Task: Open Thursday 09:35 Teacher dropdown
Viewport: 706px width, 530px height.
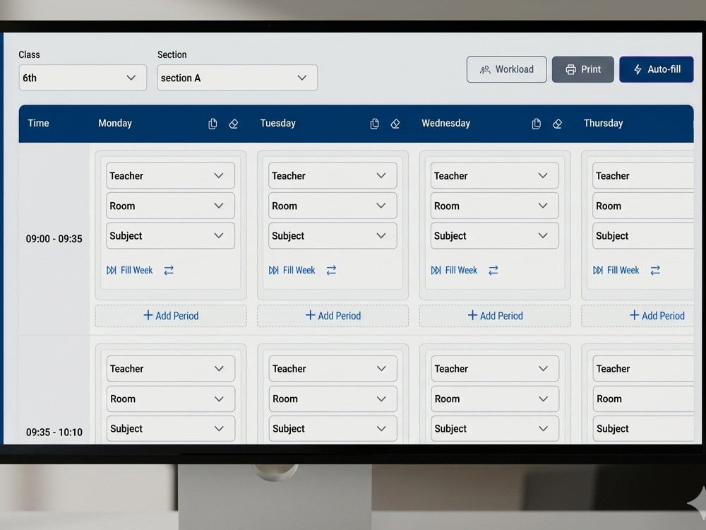Action: [643, 368]
